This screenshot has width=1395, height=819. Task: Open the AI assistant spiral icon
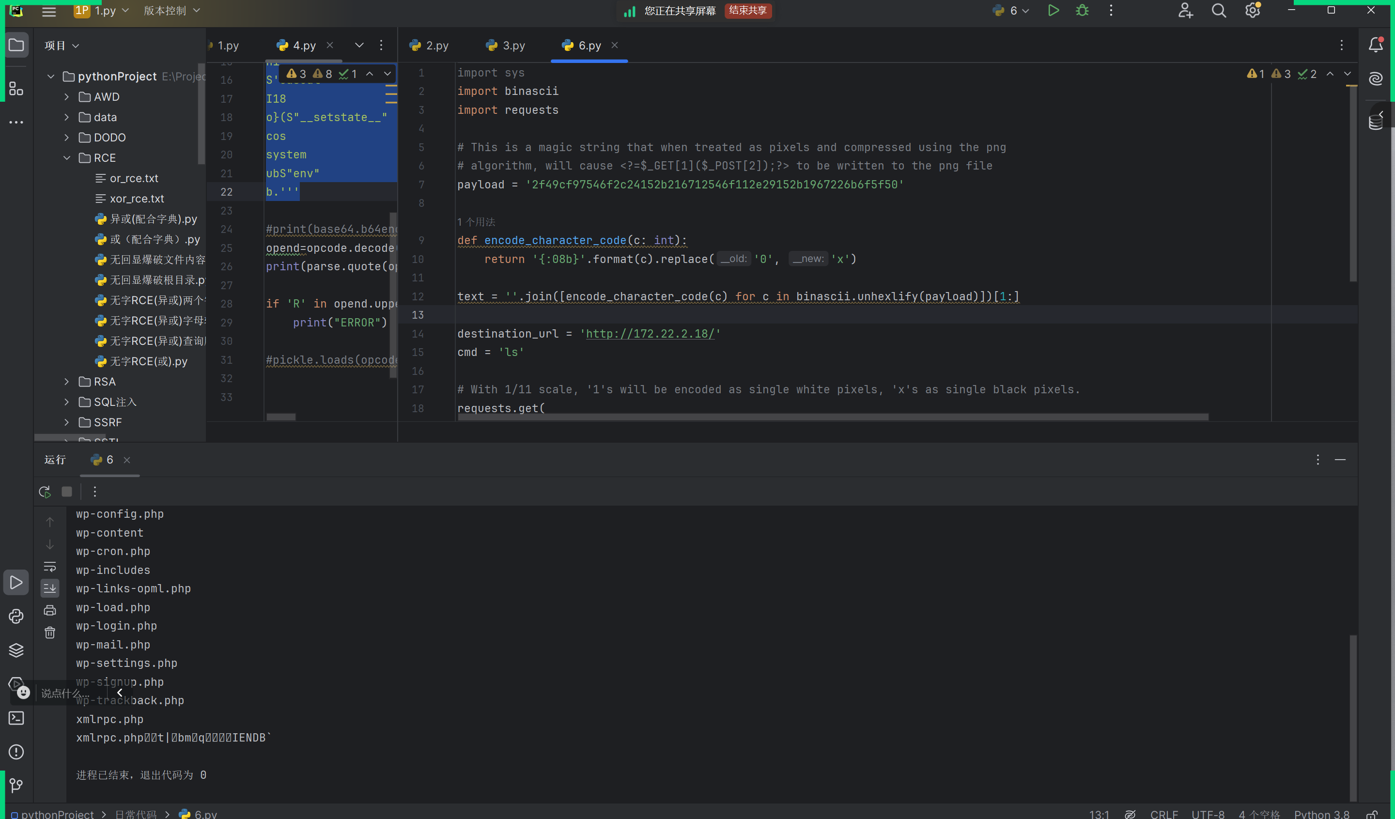point(1376,78)
